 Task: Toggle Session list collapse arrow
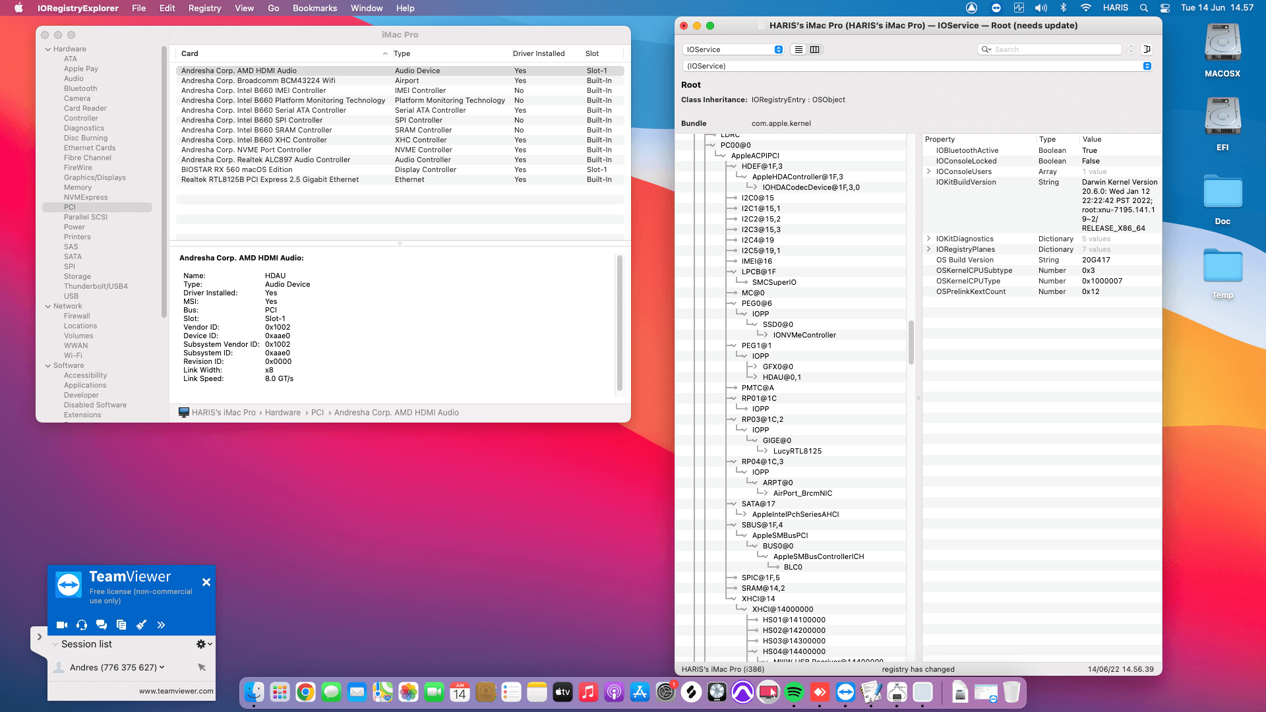55,644
